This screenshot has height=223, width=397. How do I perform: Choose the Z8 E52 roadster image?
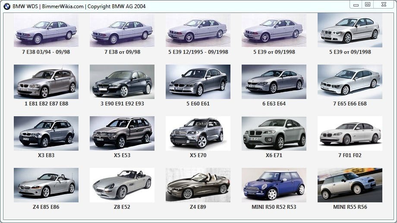click(x=122, y=185)
